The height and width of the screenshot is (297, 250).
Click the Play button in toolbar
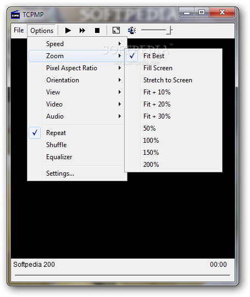[68, 30]
